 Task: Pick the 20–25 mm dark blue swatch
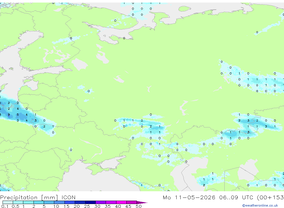80,202
